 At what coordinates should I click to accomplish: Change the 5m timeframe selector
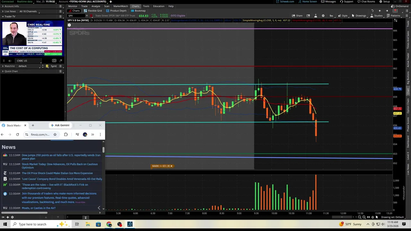(x=331, y=16)
